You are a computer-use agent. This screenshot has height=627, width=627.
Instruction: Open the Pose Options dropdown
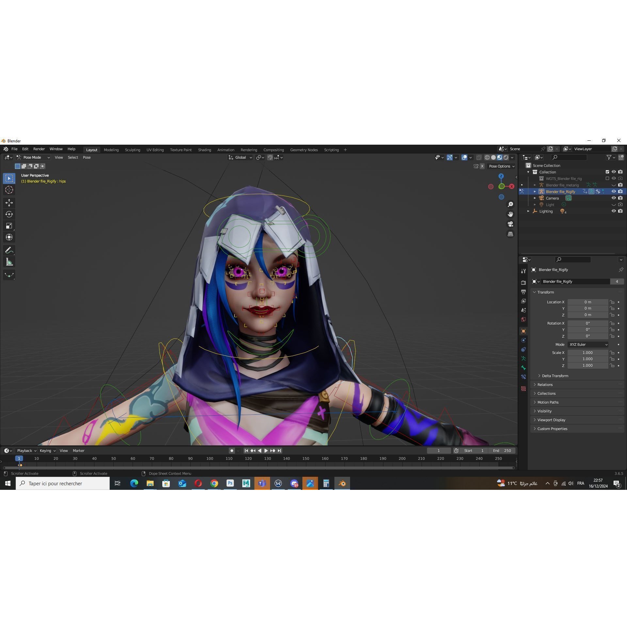502,166
